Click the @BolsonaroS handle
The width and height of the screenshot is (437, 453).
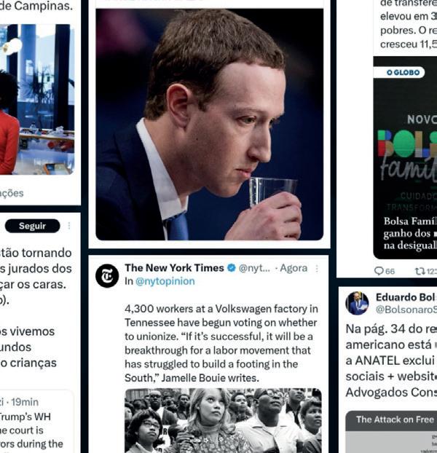click(x=406, y=310)
